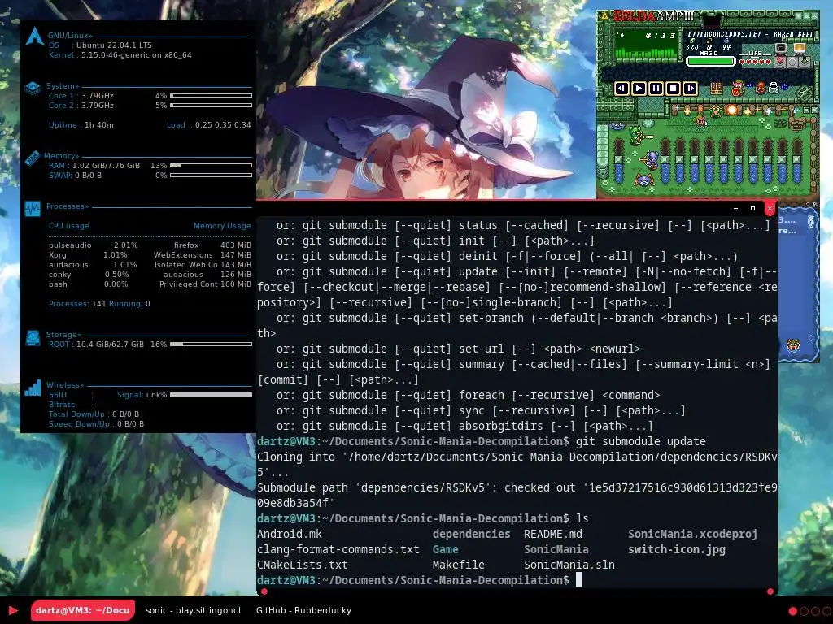Click the RAM usage 13% bar
Image resolution: width=833 pixels, height=624 pixels.
211,165
